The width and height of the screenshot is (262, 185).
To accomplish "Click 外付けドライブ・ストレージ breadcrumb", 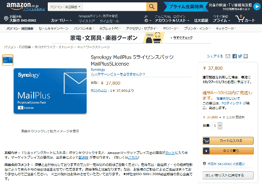I will pos(54,47).
